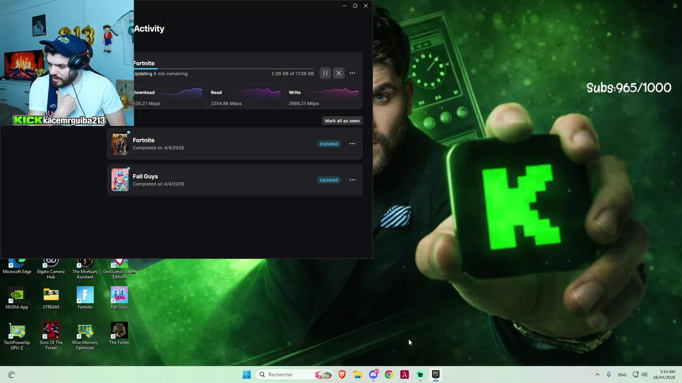The width and height of the screenshot is (682, 383).
Task: Open Microsoft Edge desktop shortcut
Action: pyautogui.click(x=17, y=267)
